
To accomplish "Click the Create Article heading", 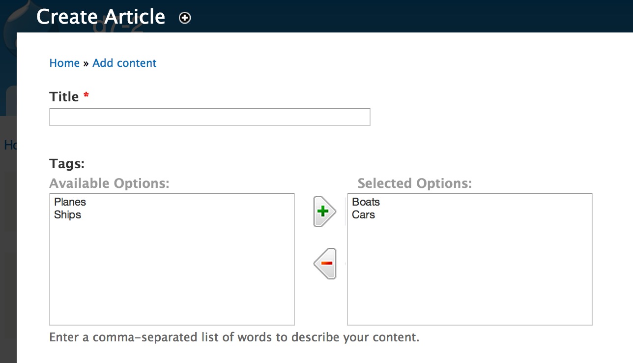I will tap(101, 17).
